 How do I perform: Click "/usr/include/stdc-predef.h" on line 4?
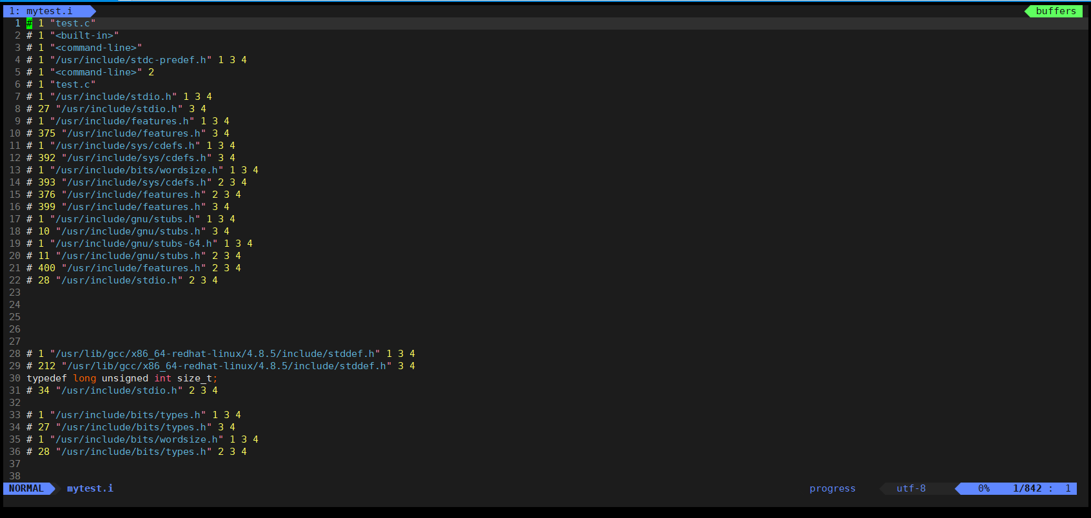[x=131, y=60]
